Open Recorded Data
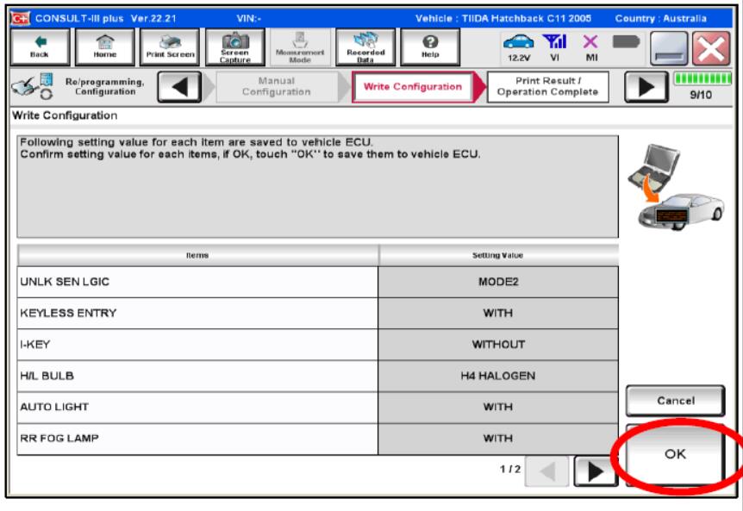 pos(365,47)
